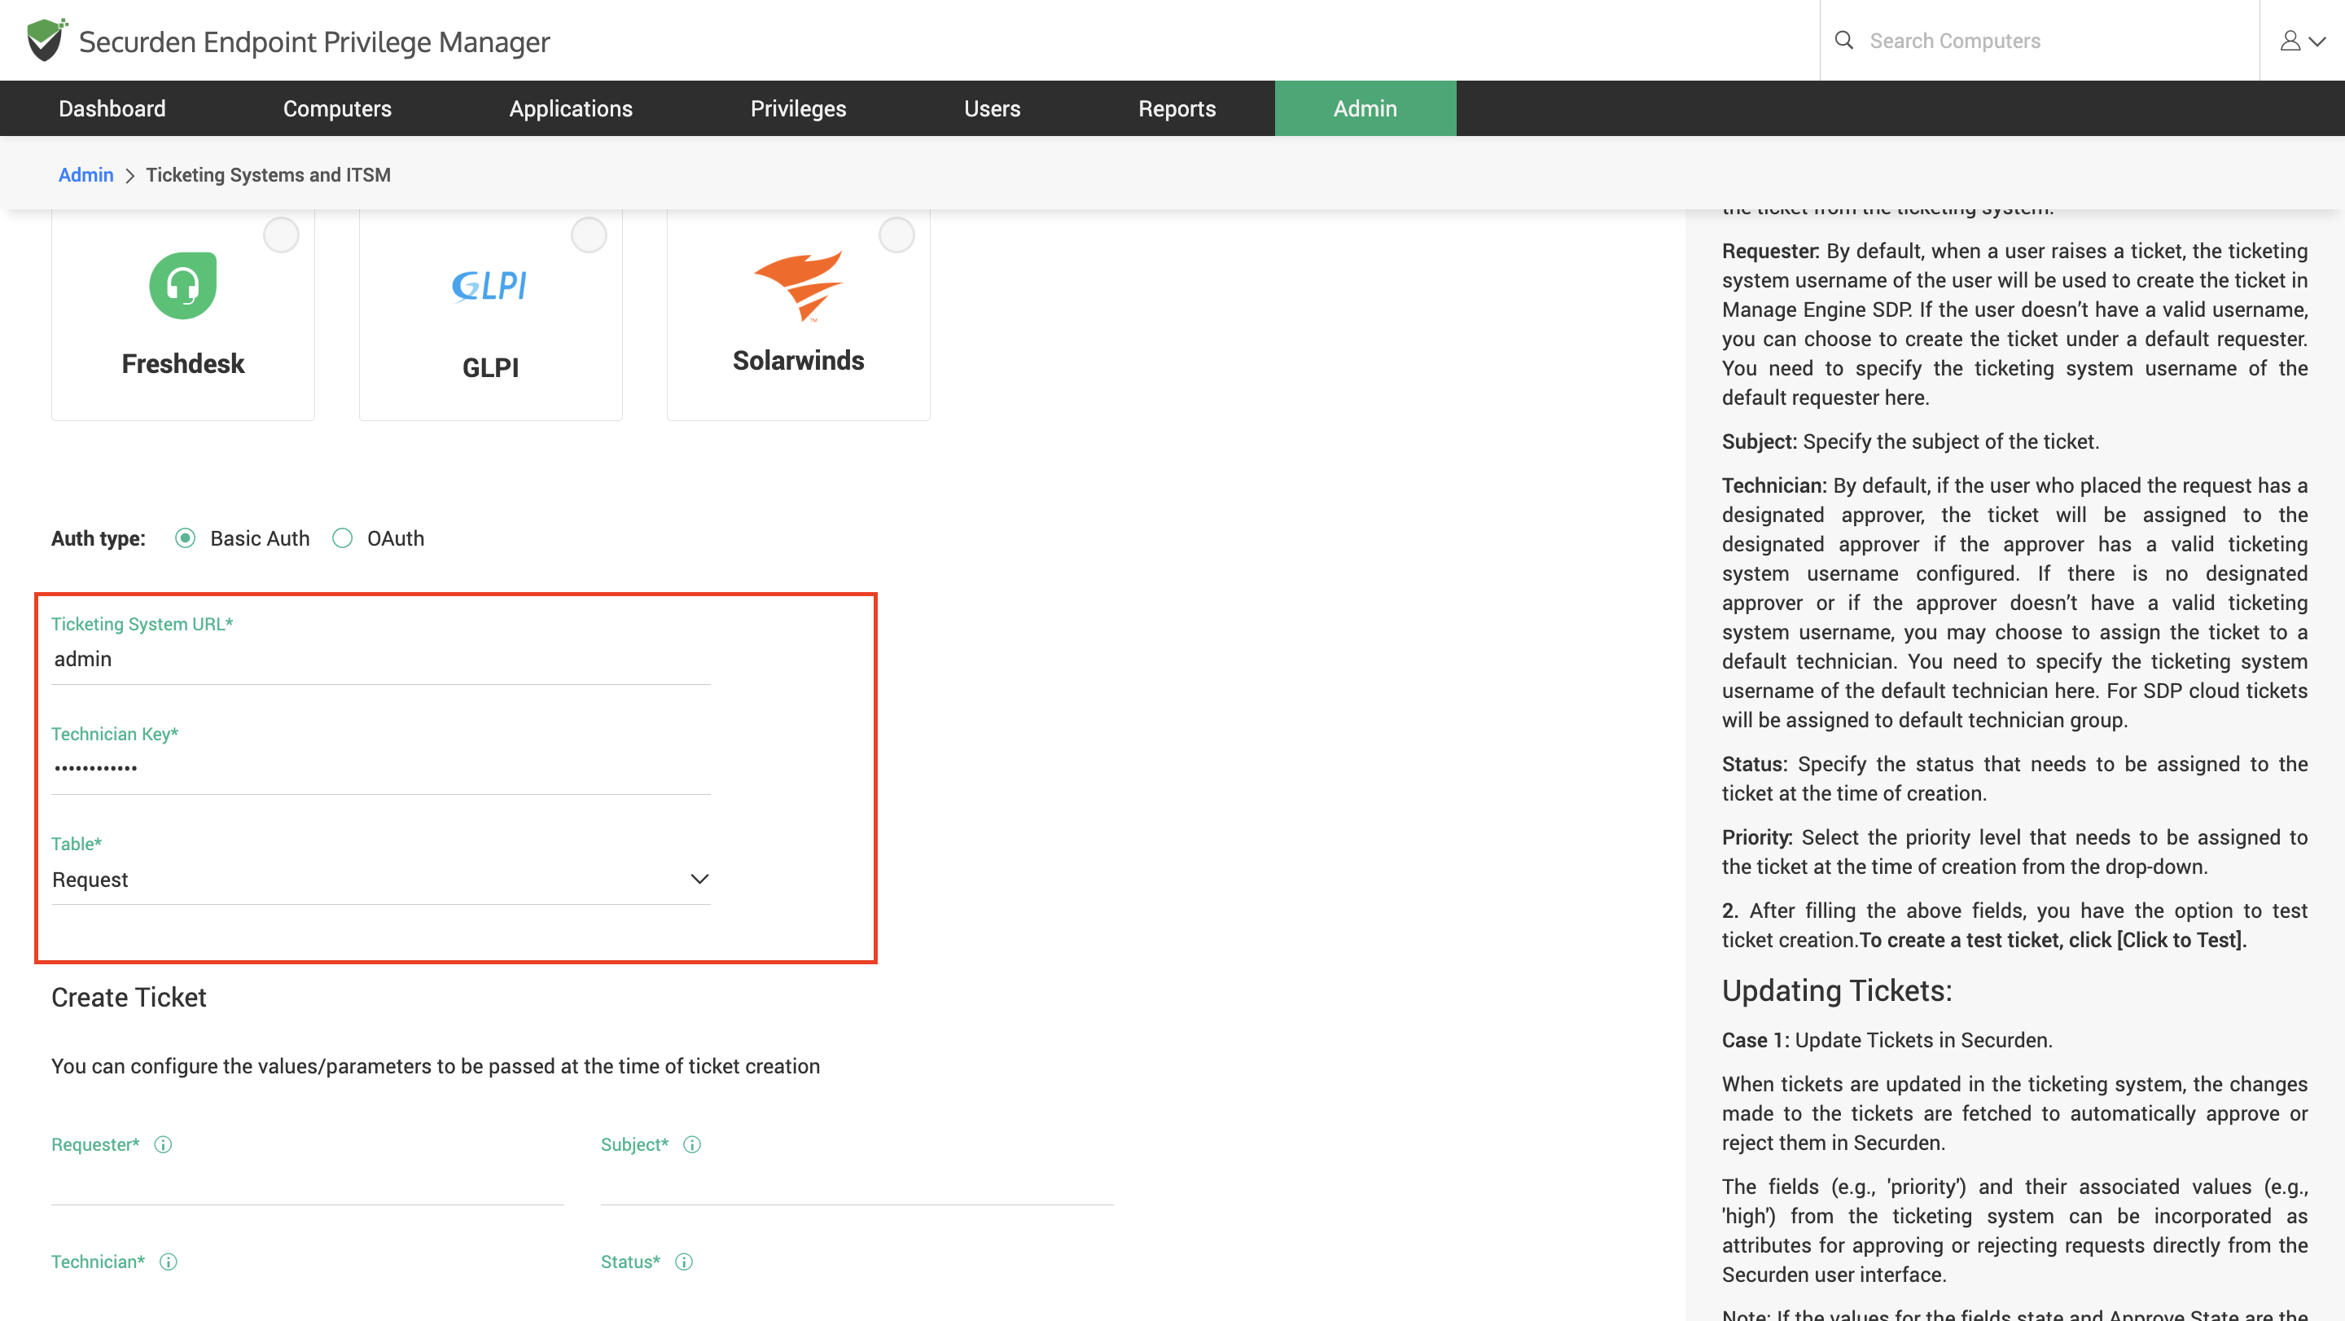Image resolution: width=2345 pixels, height=1321 pixels.
Task: Click info icon beside Technician field
Action: [169, 1262]
